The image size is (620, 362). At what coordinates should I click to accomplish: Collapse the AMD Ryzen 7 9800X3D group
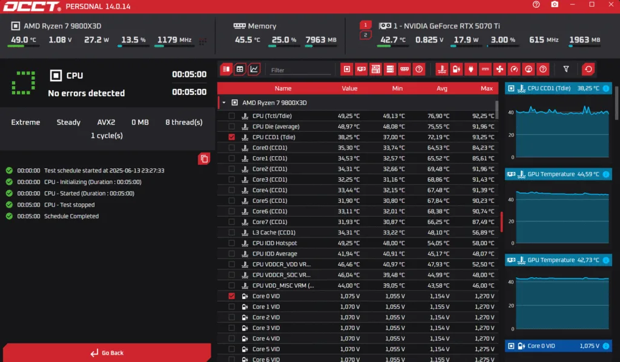click(224, 103)
